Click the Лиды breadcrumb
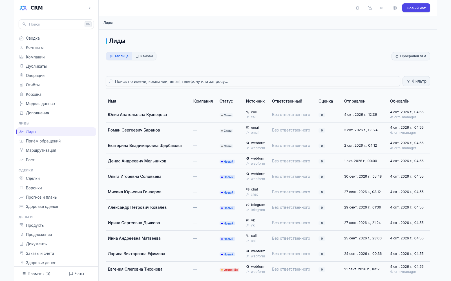The height and width of the screenshot is (281, 451). click(x=108, y=23)
